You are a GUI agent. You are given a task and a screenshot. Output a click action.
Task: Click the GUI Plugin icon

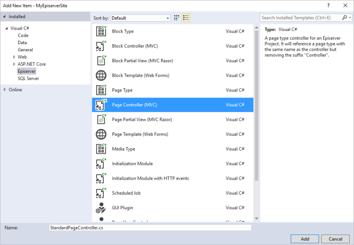click(101, 207)
